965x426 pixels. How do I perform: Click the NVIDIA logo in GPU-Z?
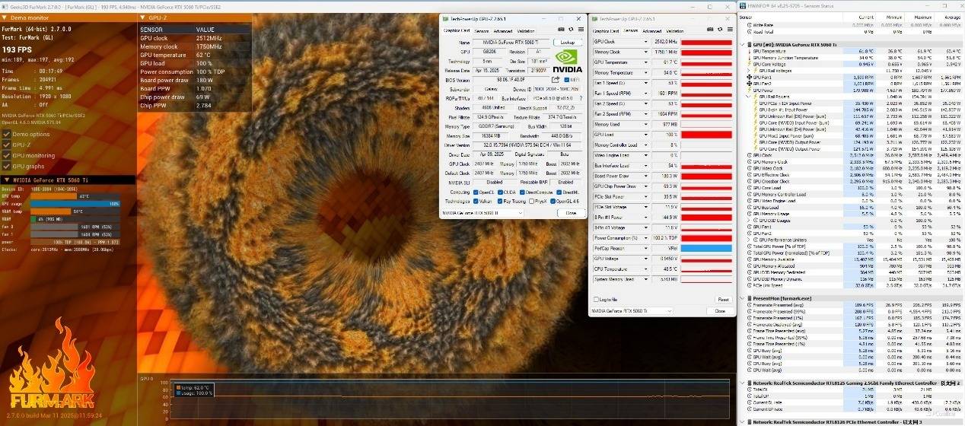pos(568,60)
